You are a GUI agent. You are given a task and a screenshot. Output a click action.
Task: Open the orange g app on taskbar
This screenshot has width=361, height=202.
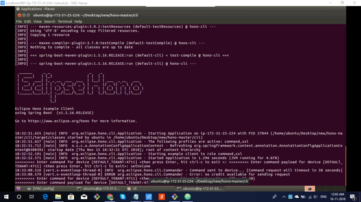162,197
